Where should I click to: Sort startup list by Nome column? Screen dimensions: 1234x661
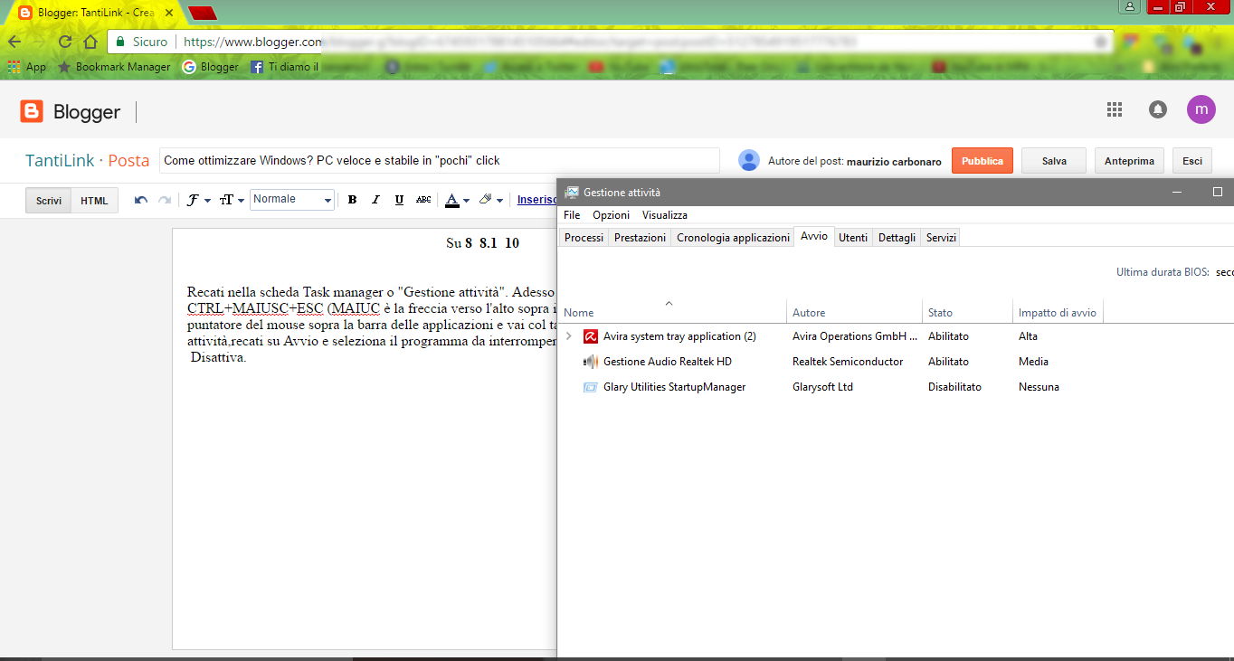(x=672, y=310)
